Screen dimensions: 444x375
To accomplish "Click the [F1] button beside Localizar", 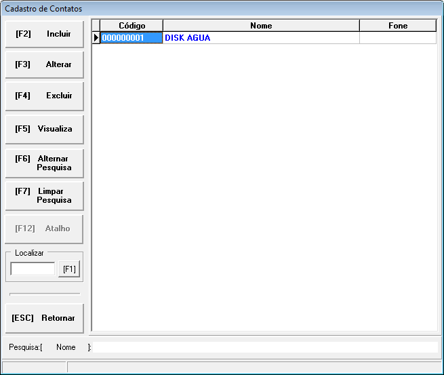I will click(x=68, y=269).
